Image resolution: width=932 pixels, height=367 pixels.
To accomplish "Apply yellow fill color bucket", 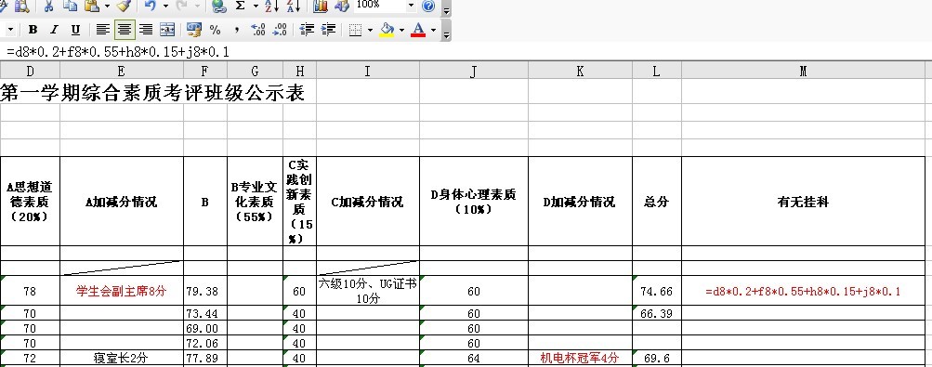I will coord(387,29).
